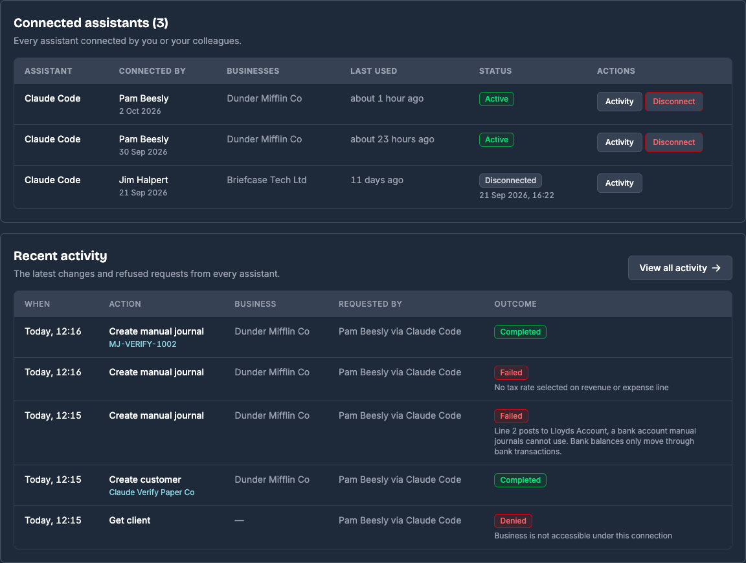The height and width of the screenshot is (563, 746).
Task: Select the ACTIONS column header
Action: (616, 71)
